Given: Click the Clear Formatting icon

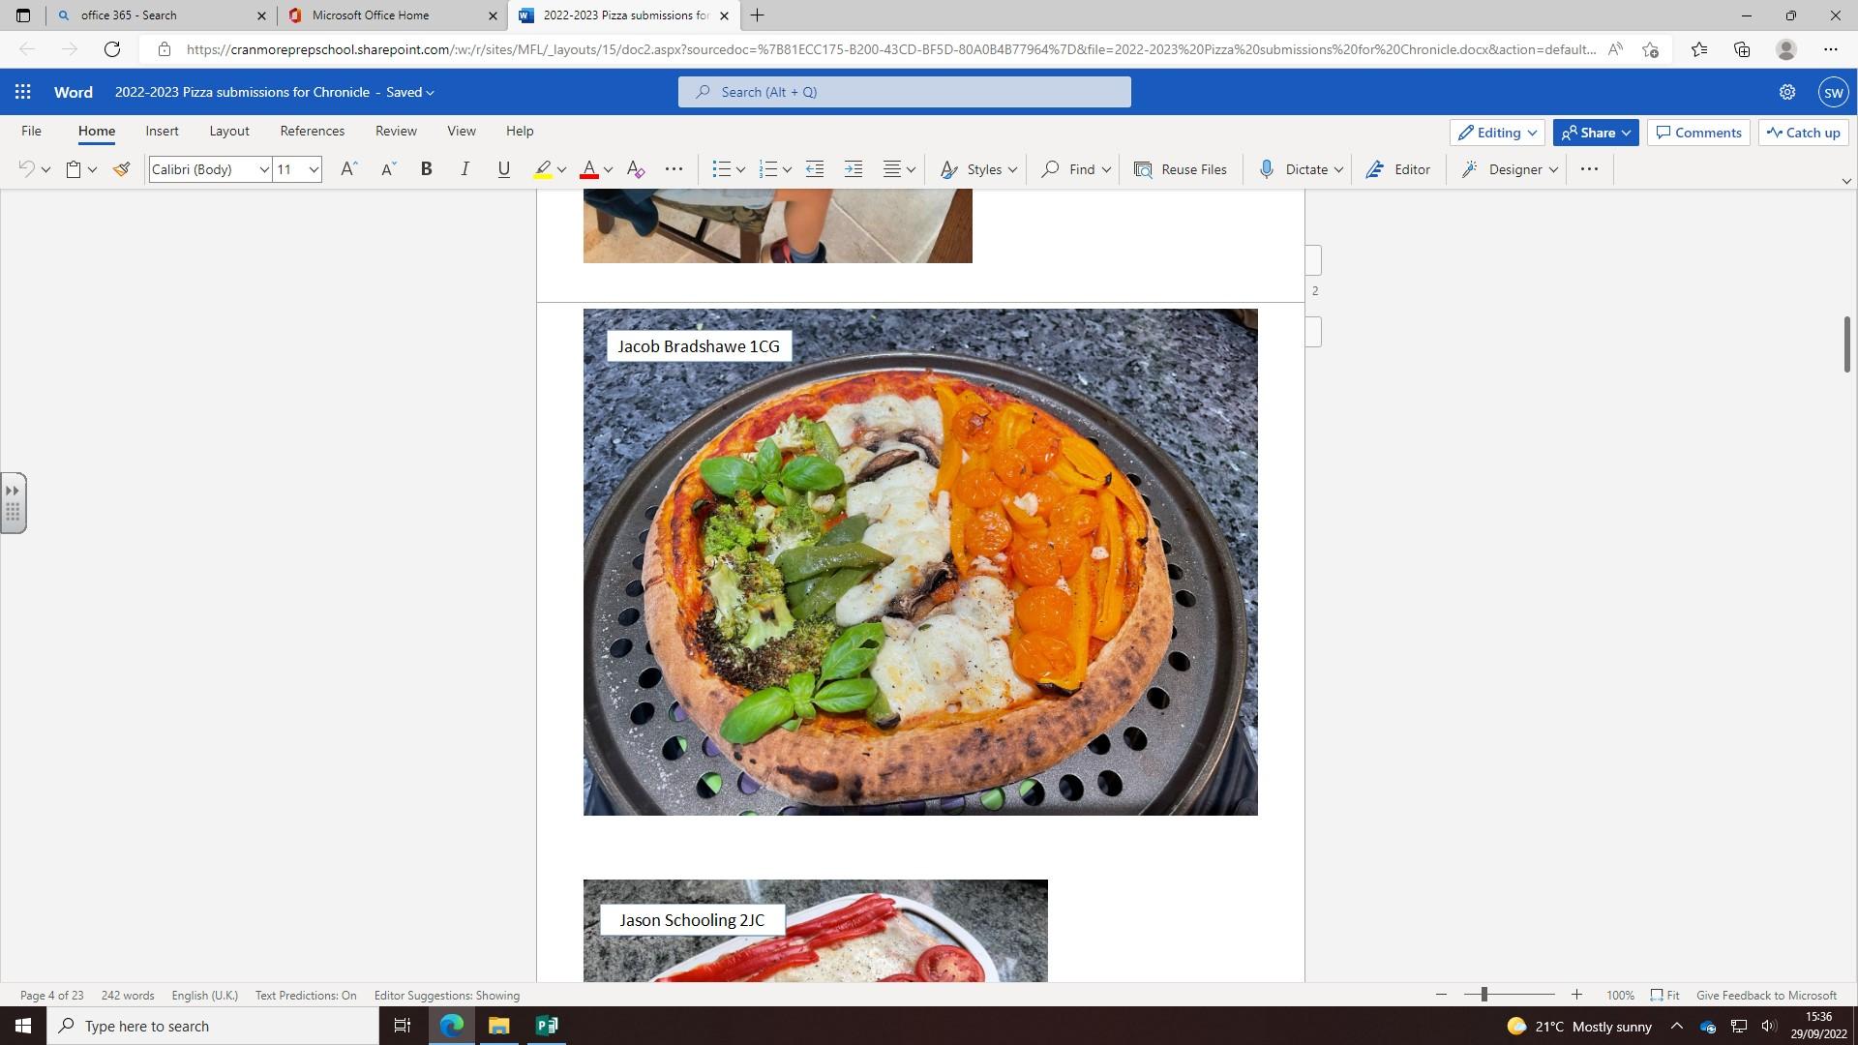Looking at the screenshot, I should [636, 169].
